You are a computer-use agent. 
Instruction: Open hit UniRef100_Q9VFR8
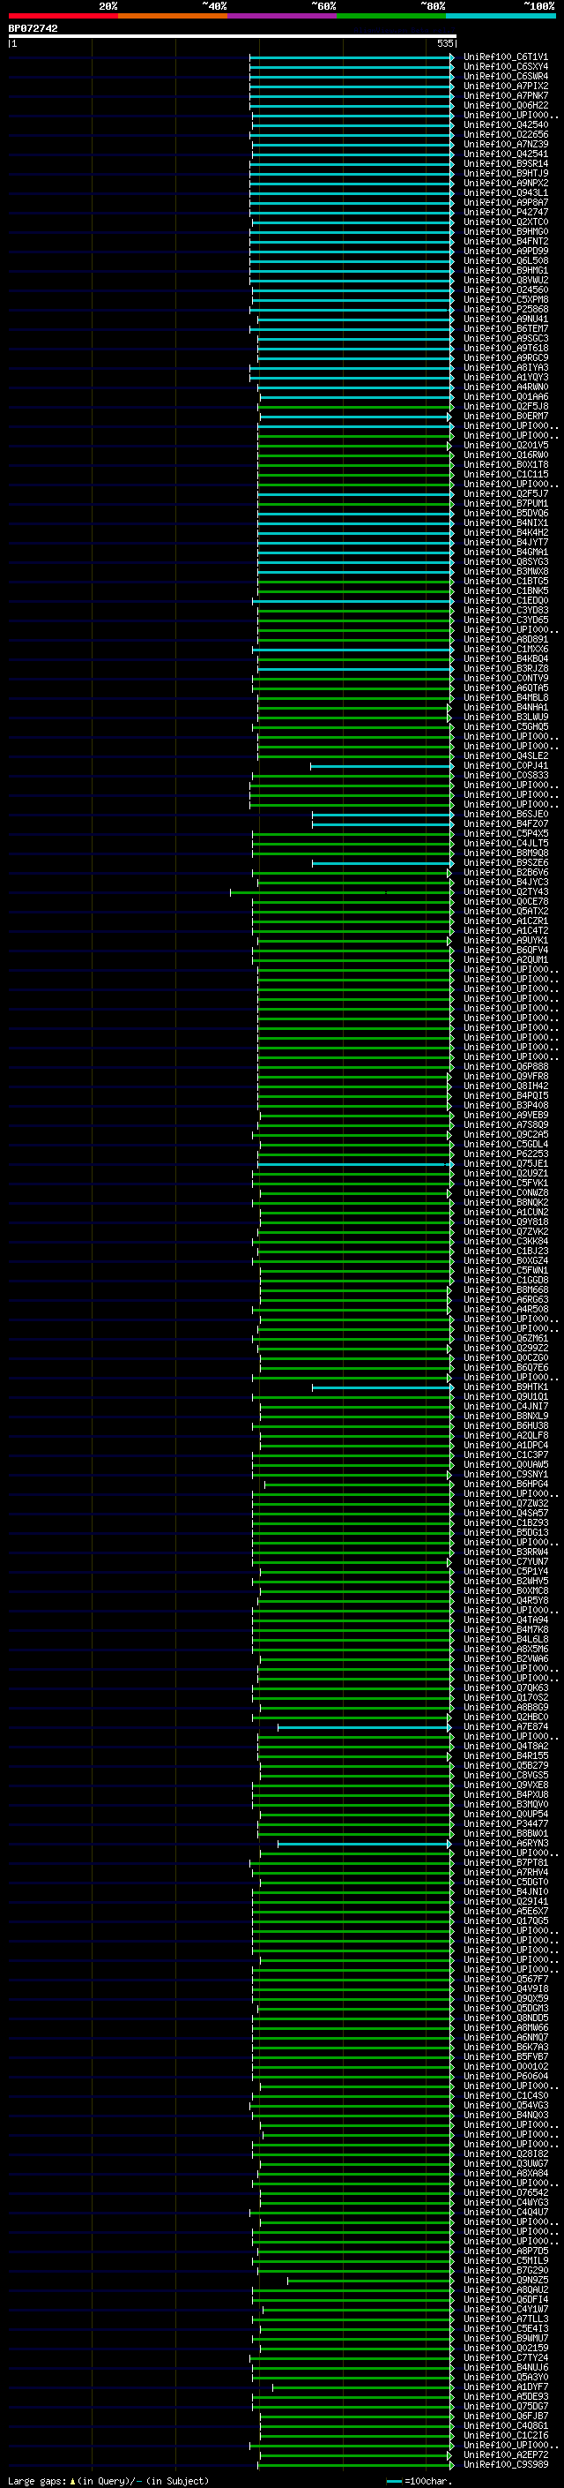(505, 1076)
